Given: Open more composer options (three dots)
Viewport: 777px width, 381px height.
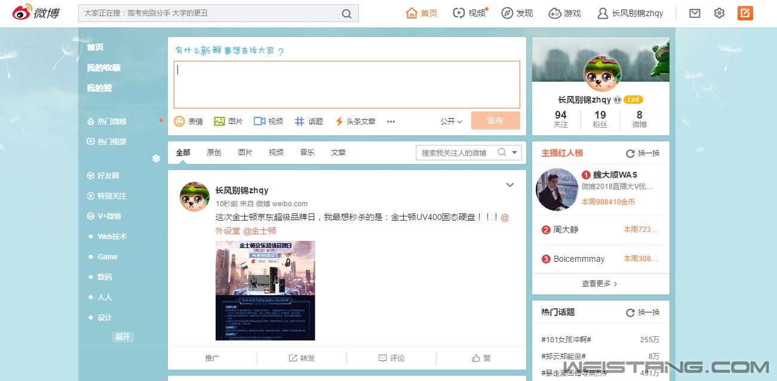Looking at the screenshot, I should tap(391, 122).
